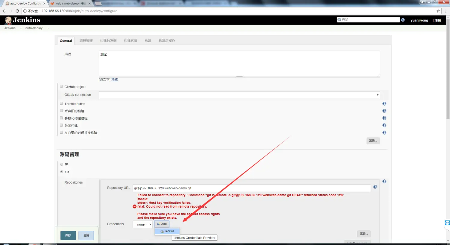The height and width of the screenshot is (245, 450).
Task: Enable 在必要的时候并发构建 checkbox
Action: point(61,132)
